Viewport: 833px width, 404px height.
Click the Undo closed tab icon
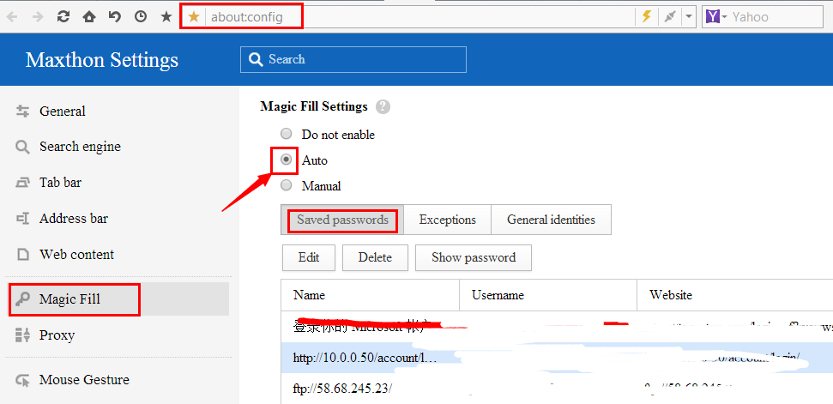click(115, 17)
